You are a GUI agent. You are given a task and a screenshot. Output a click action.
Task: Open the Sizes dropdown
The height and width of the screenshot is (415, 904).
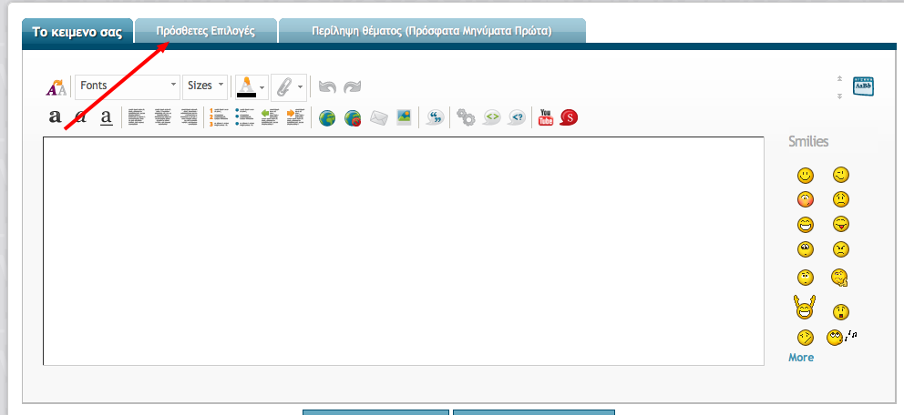point(205,86)
